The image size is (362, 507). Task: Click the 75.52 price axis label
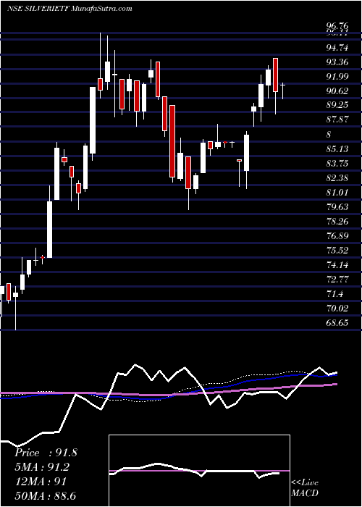click(337, 251)
